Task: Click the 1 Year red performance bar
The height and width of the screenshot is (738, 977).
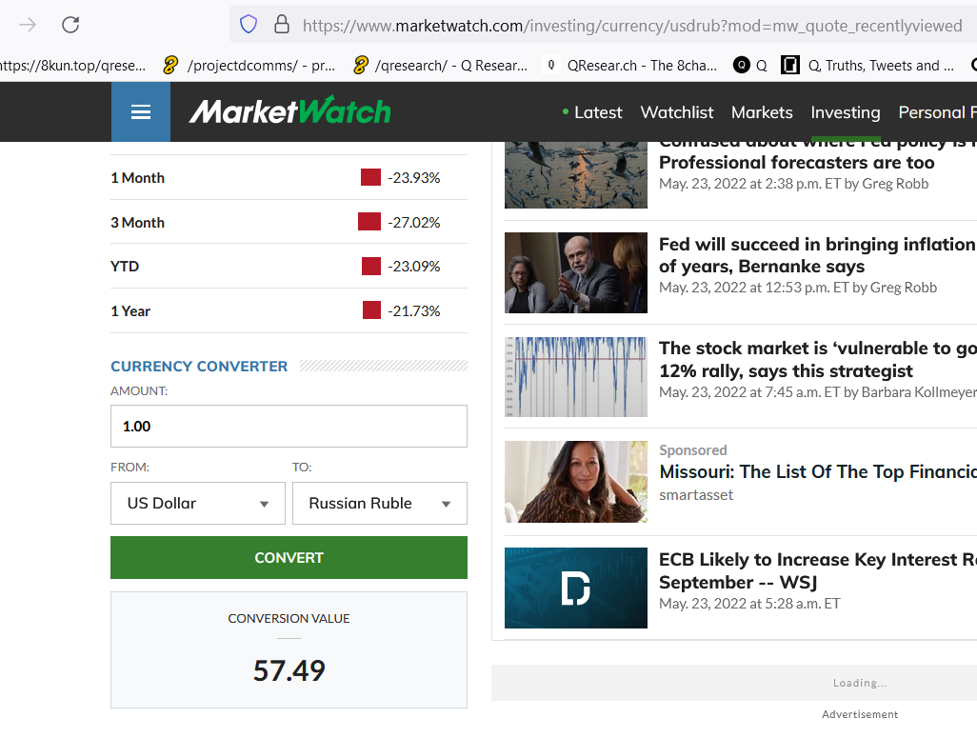Action: (372, 309)
